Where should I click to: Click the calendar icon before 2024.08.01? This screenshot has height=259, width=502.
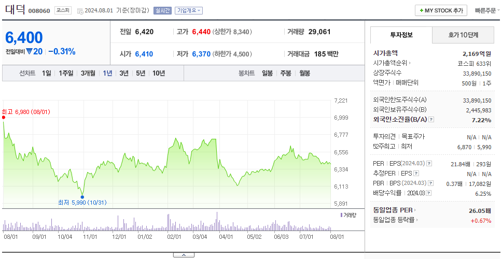(x=80, y=10)
